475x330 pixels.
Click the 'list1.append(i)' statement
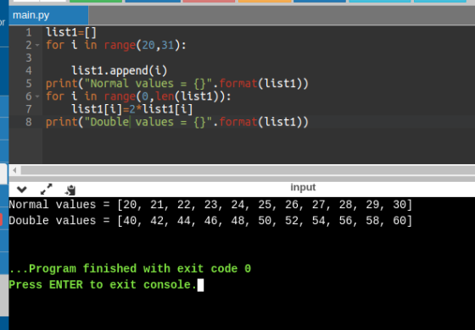click(120, 71)
